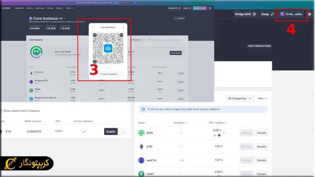The image size is (315, 177).
Task: Click the sGHO smiley logo
Action: pyautogui.click(x=36, y=52)
